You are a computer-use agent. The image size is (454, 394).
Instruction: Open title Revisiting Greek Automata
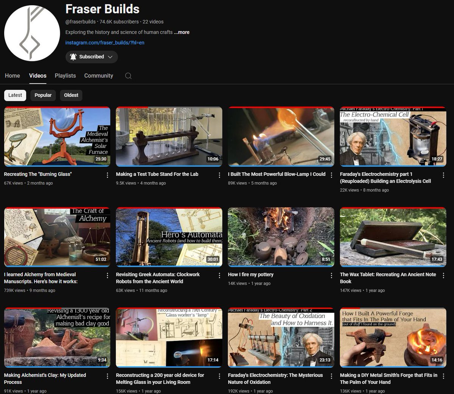tap(158, 278)
